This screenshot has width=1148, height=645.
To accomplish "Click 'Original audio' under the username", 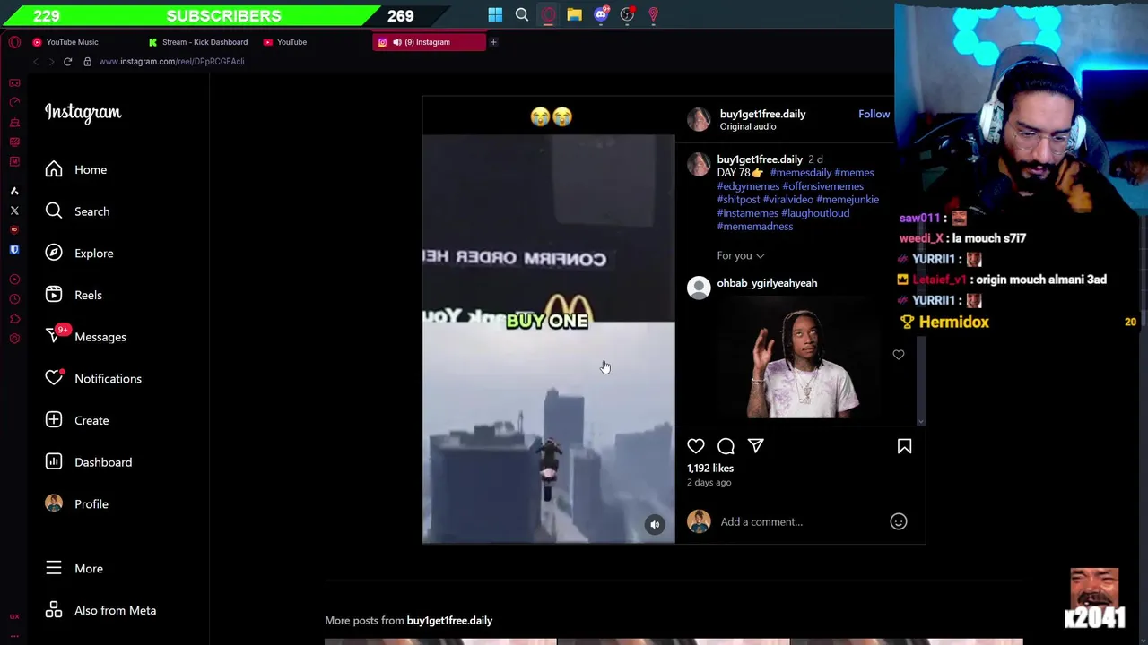I will click(748, 126).
